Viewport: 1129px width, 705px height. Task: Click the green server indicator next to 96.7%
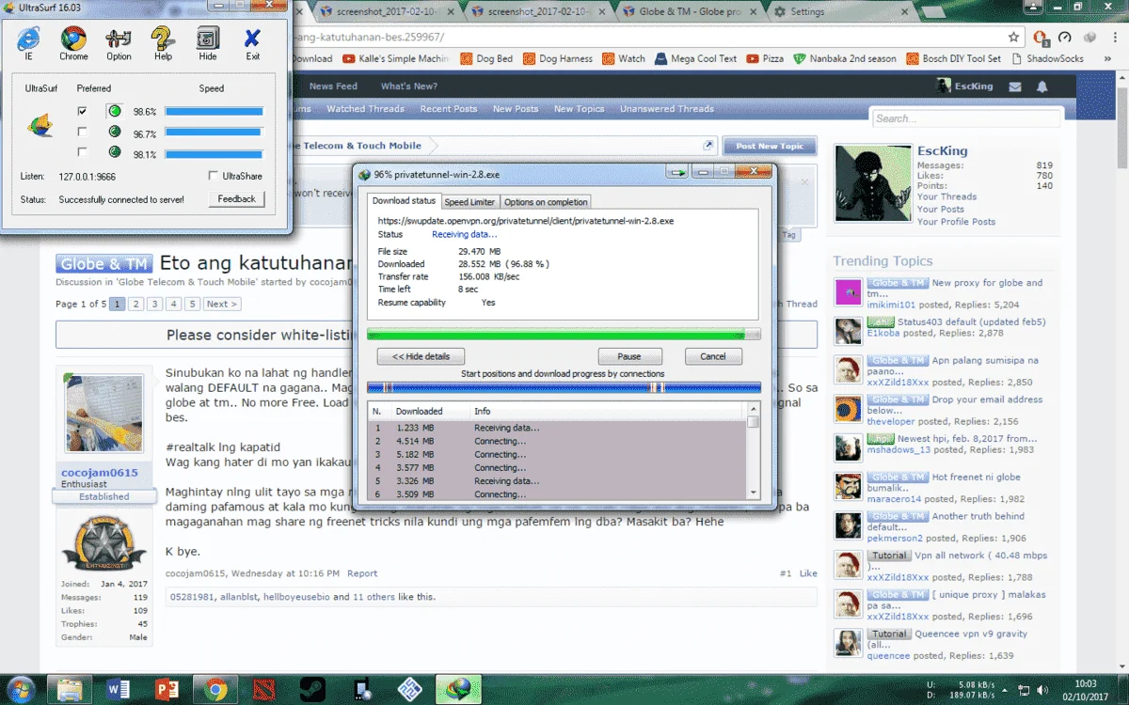pyautogui.click(x=114, y=132)
